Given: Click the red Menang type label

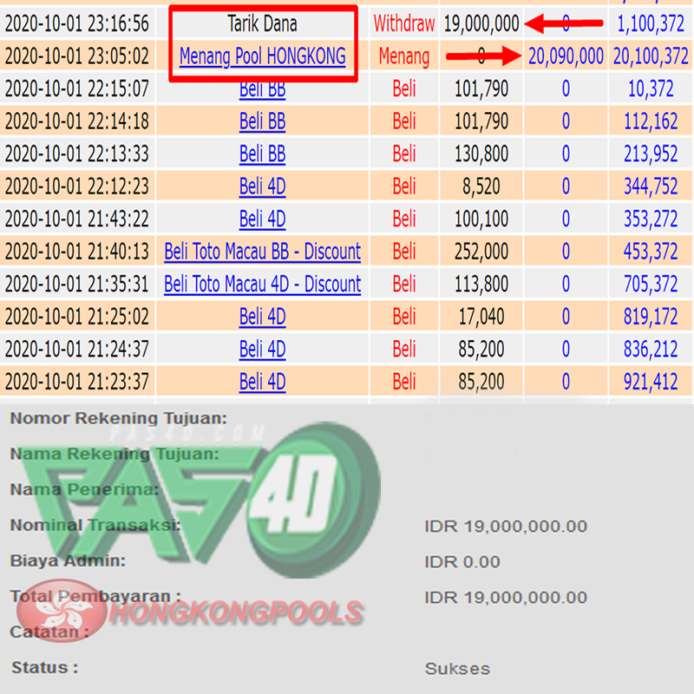Looking at the screenshot, I should pyautogui.click(x=404, y=56).
